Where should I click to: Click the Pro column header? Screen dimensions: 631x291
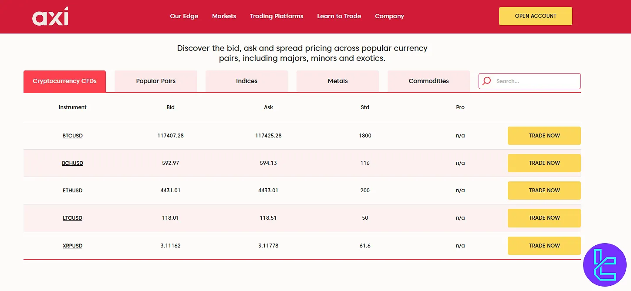pos(460,107)
